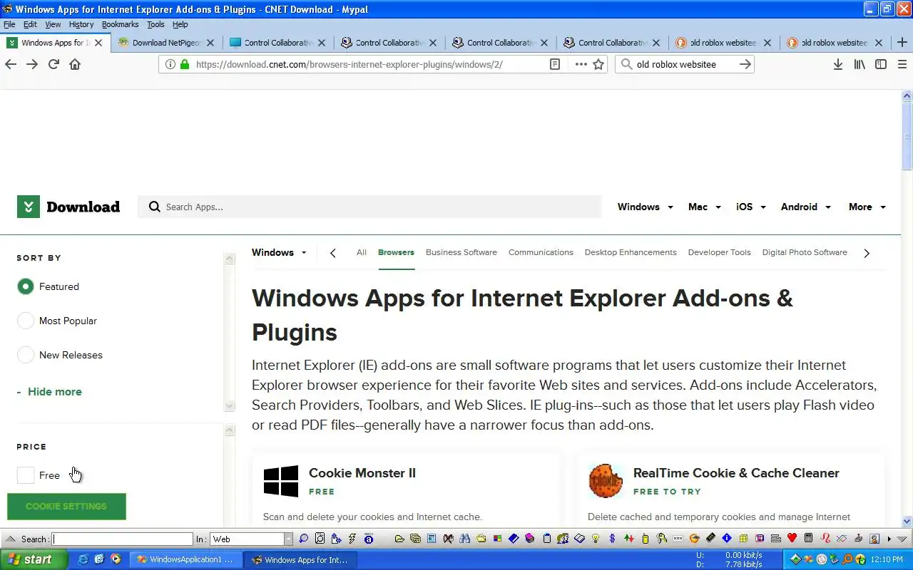The image size is (913, 570).
Task: Open the browser home page icon
Action: (x=75, y=64)
